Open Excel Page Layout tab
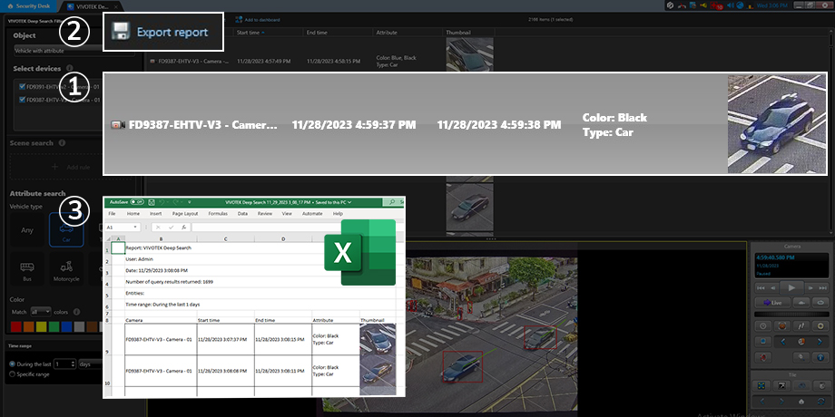Viewport: 835px width, 417px height. (185, 213)
